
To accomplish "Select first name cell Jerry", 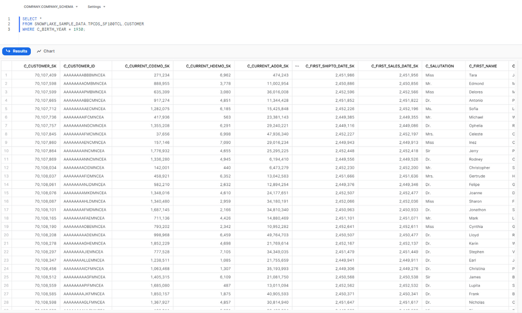I will click(x=473, y=151).
